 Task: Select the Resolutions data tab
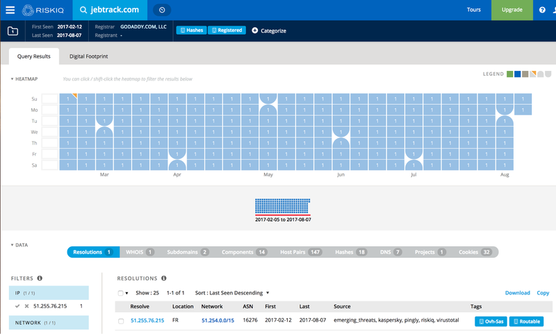click(93, 252)
